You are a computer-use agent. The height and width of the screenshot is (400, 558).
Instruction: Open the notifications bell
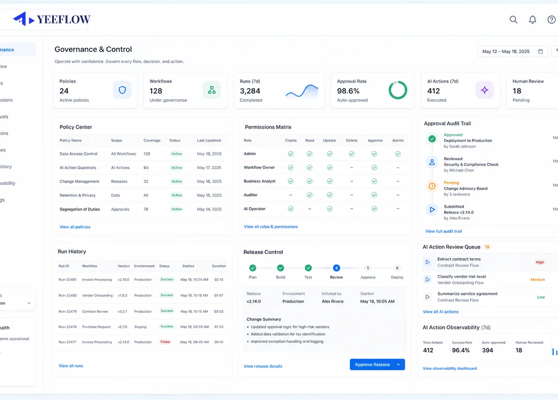tap(532, 19)
